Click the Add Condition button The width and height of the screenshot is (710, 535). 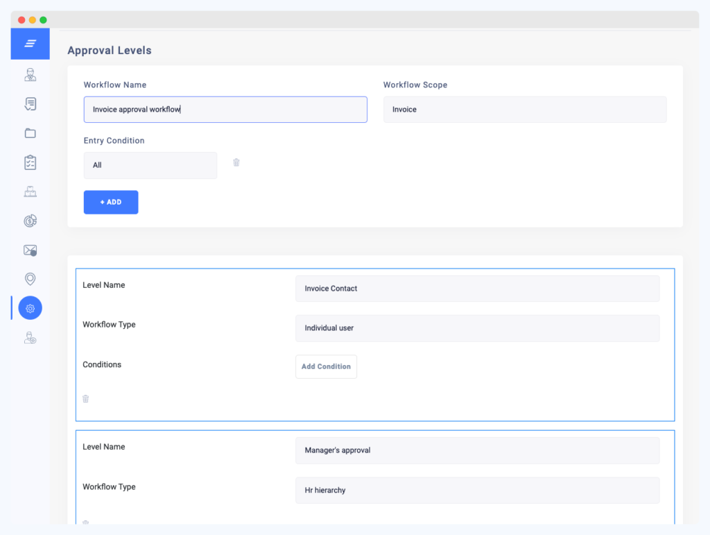pyautogui.click(x=326, y=366)
